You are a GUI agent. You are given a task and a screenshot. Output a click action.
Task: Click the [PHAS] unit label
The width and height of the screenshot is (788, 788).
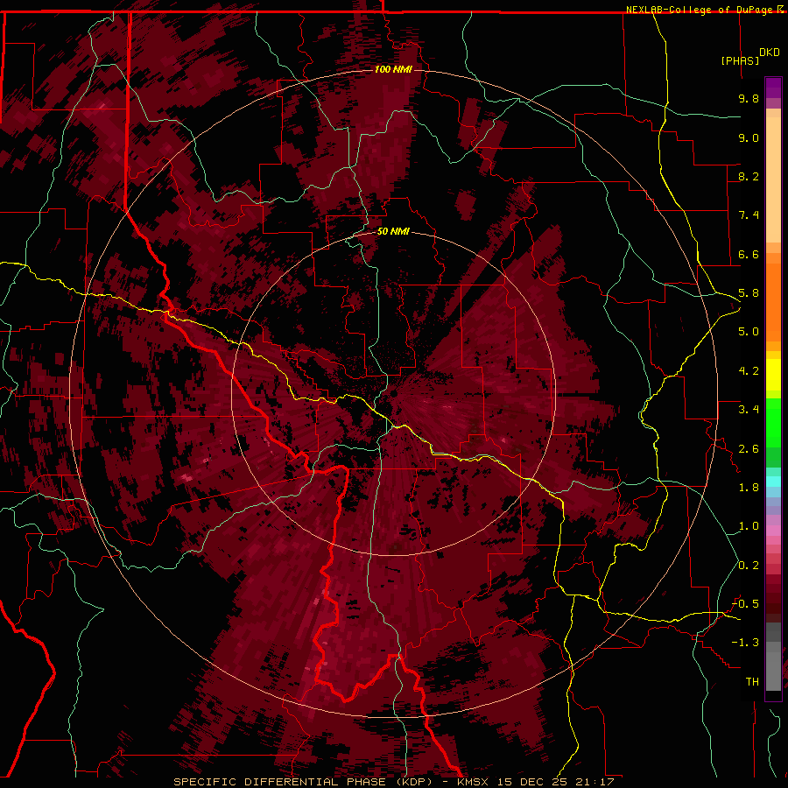pyautogui.click(x=740, y=60)
